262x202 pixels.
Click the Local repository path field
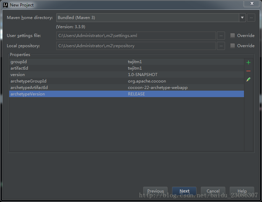point(136,46)
